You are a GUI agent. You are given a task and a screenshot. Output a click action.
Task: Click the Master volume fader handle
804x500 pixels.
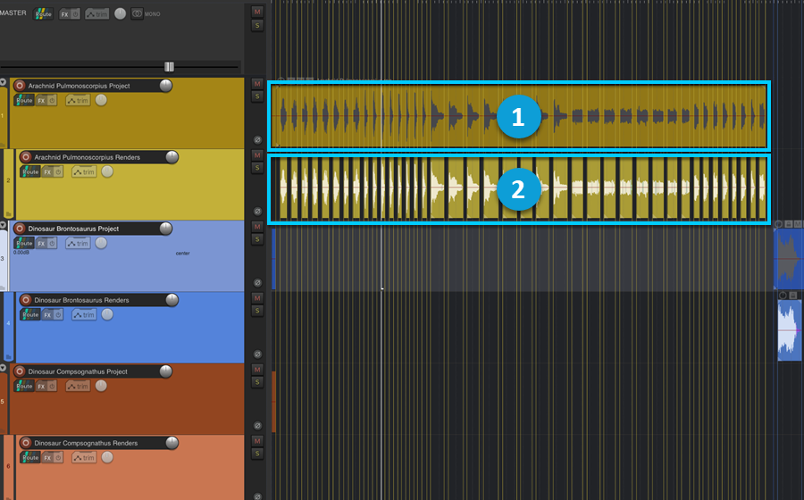tap(169, 67)
